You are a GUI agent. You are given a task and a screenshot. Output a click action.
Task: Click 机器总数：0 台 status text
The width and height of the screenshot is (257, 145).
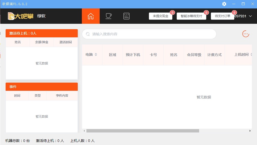(x=18, y=141)
